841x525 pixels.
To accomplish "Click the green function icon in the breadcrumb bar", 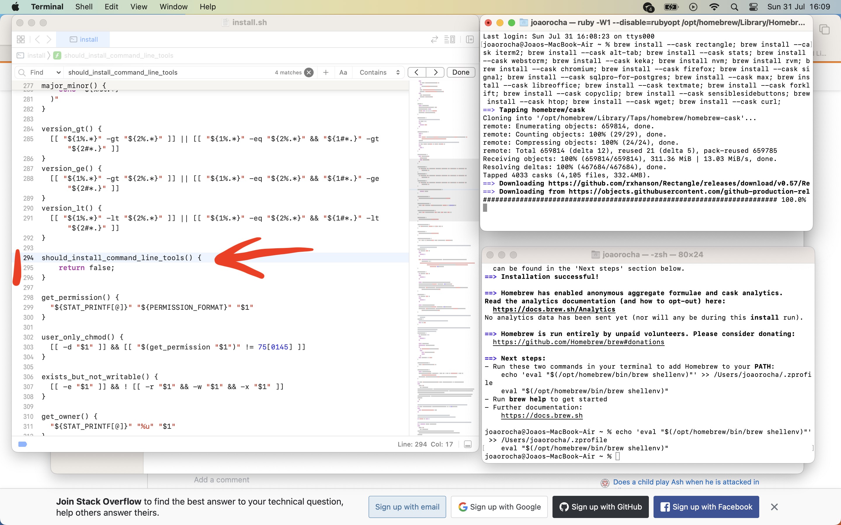I will tap(57, 55).
